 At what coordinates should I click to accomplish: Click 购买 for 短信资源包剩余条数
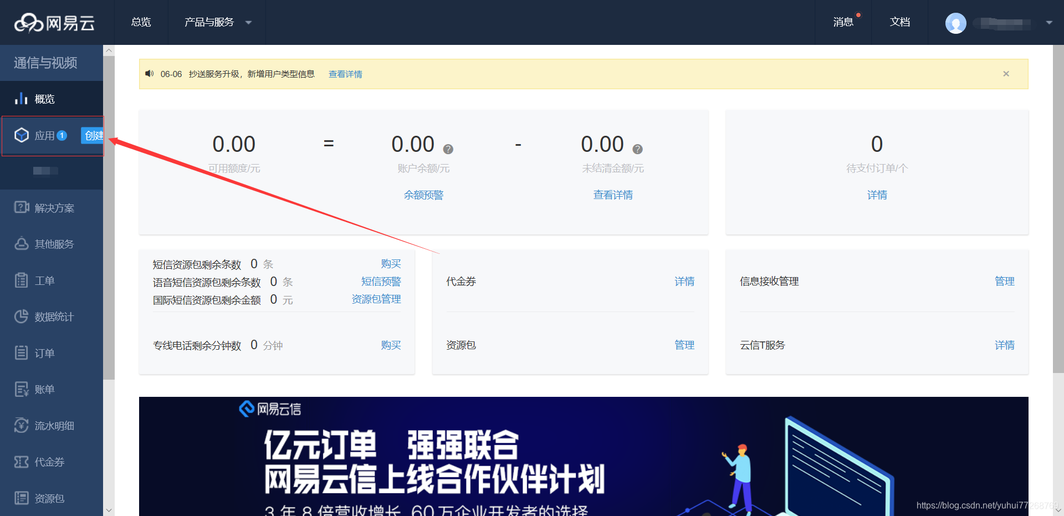pos(391,264)
